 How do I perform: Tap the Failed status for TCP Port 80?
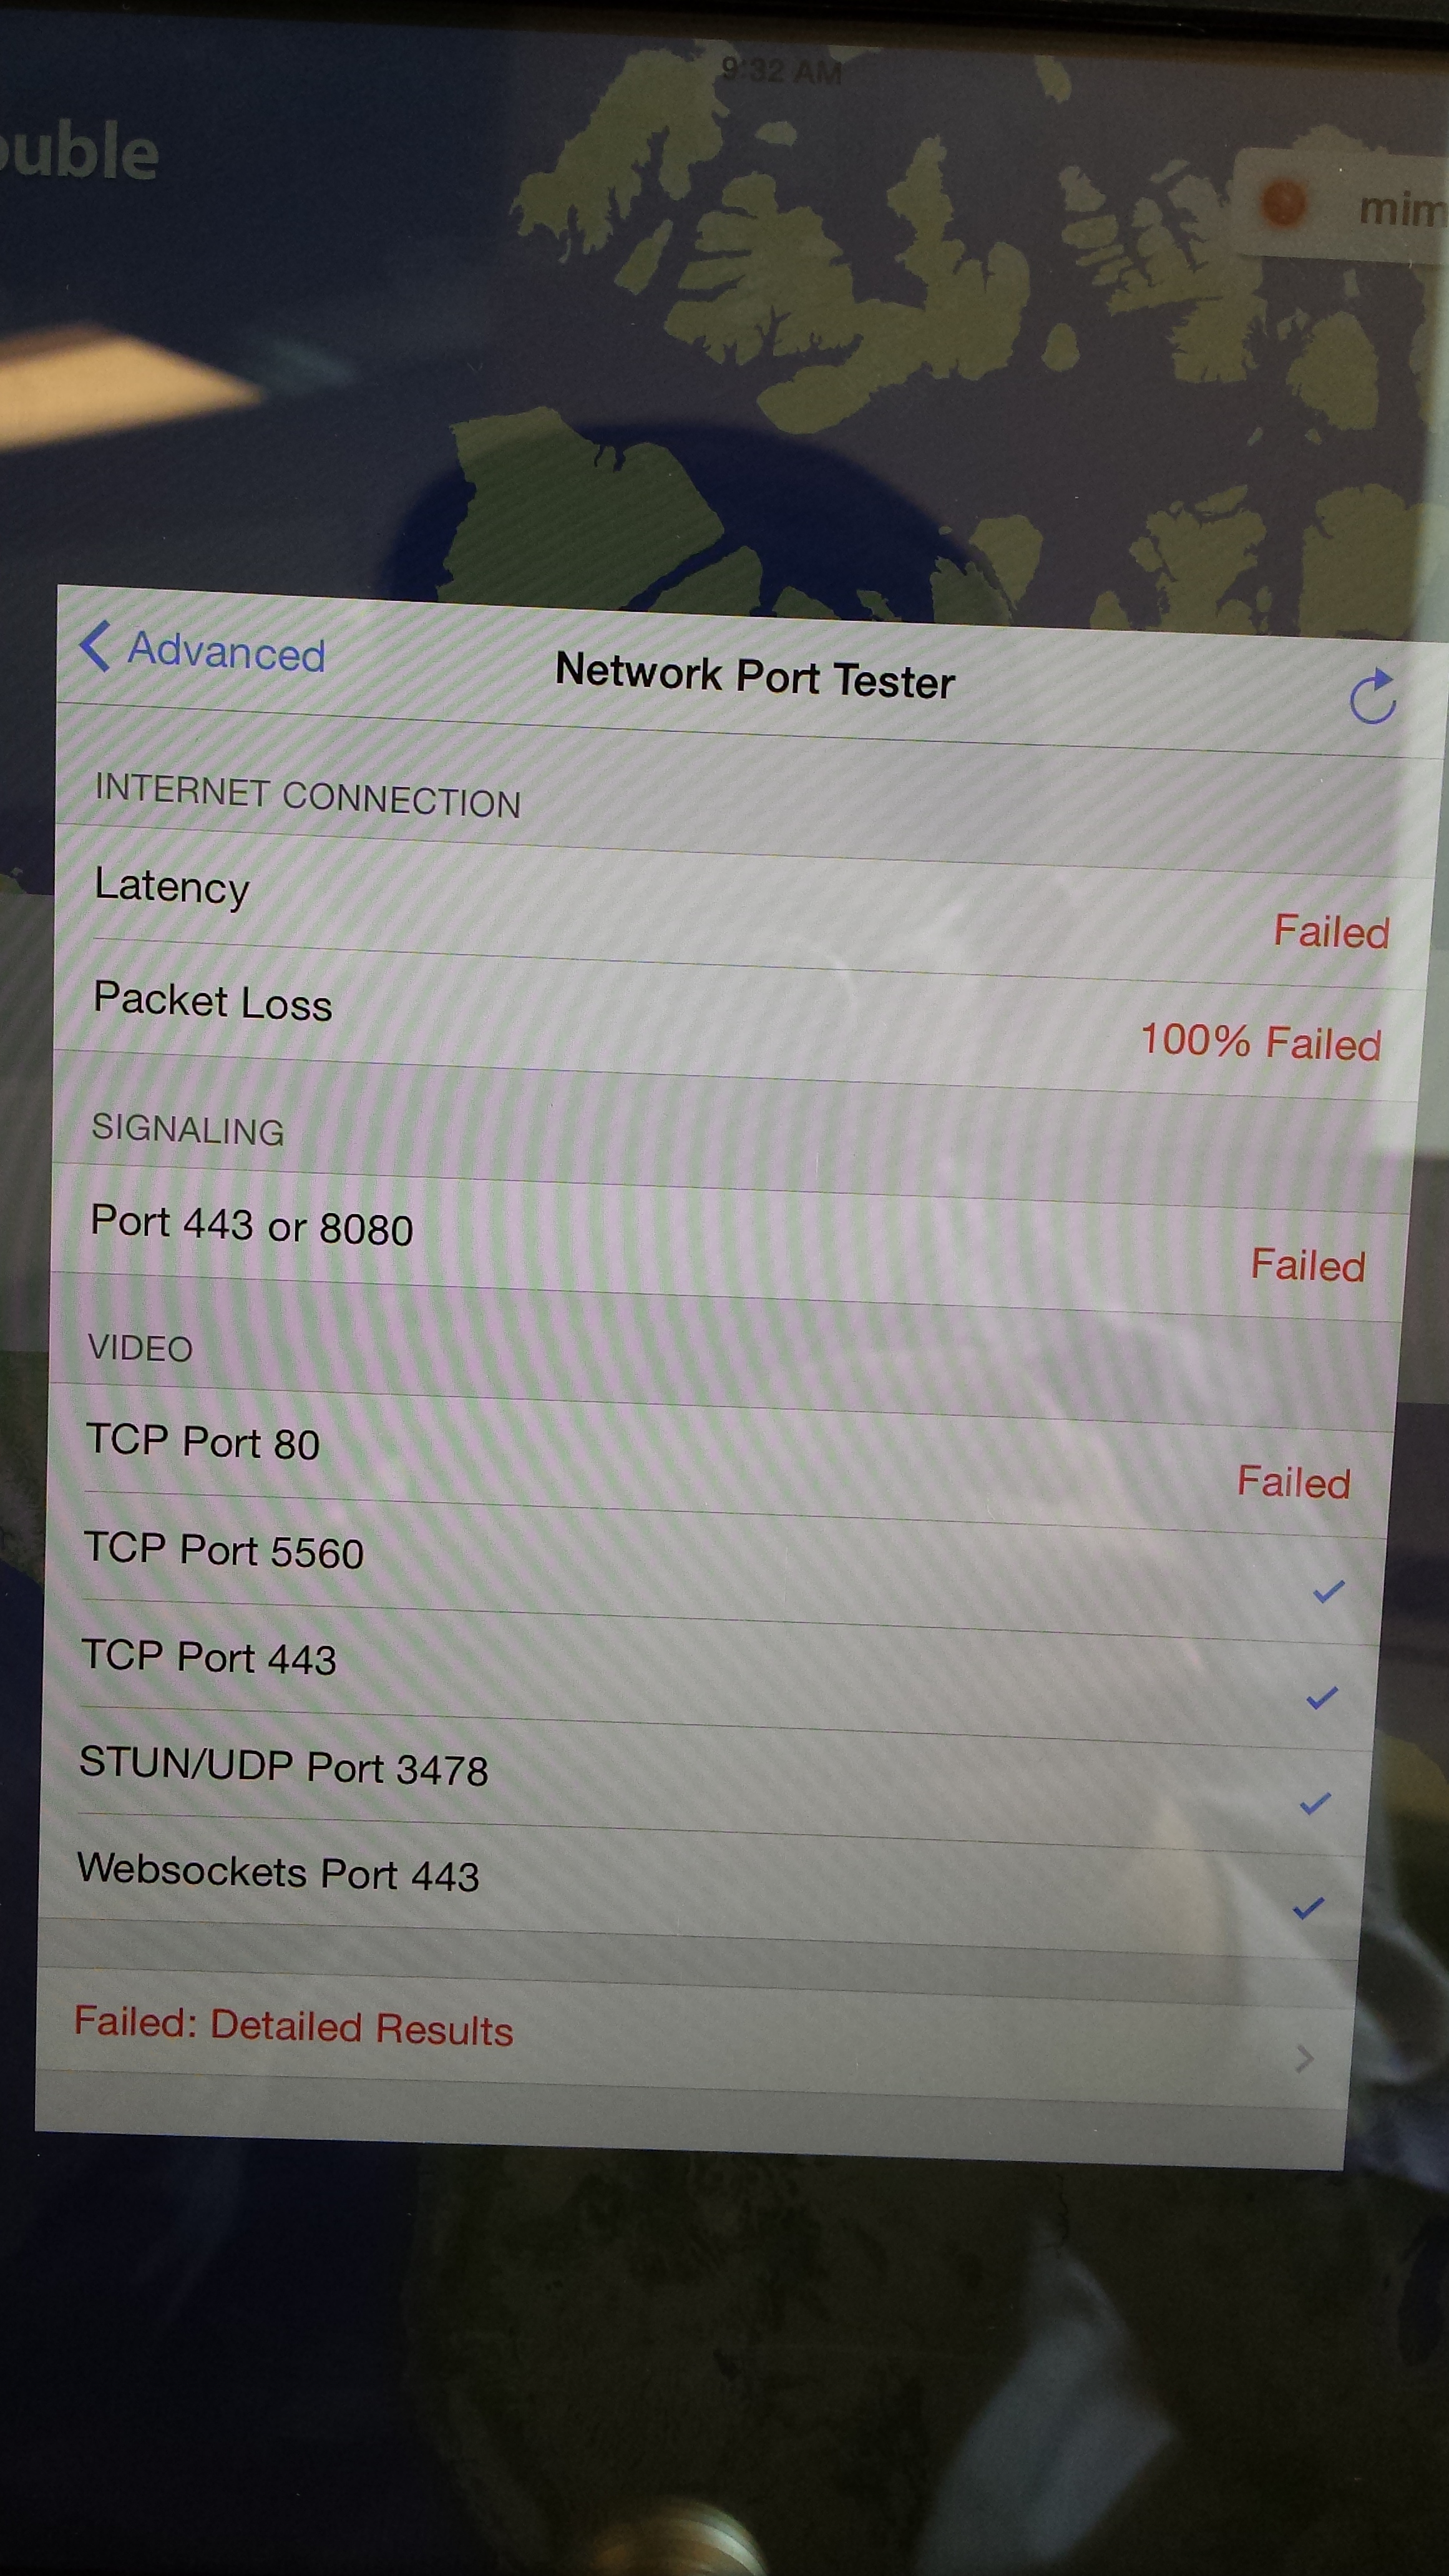click(1294, 1482)
